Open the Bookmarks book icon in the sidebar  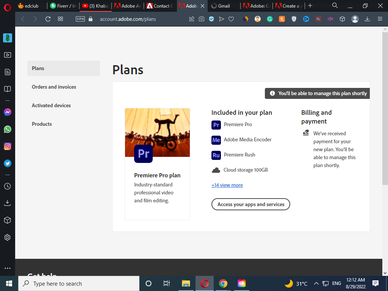point(7,89)
